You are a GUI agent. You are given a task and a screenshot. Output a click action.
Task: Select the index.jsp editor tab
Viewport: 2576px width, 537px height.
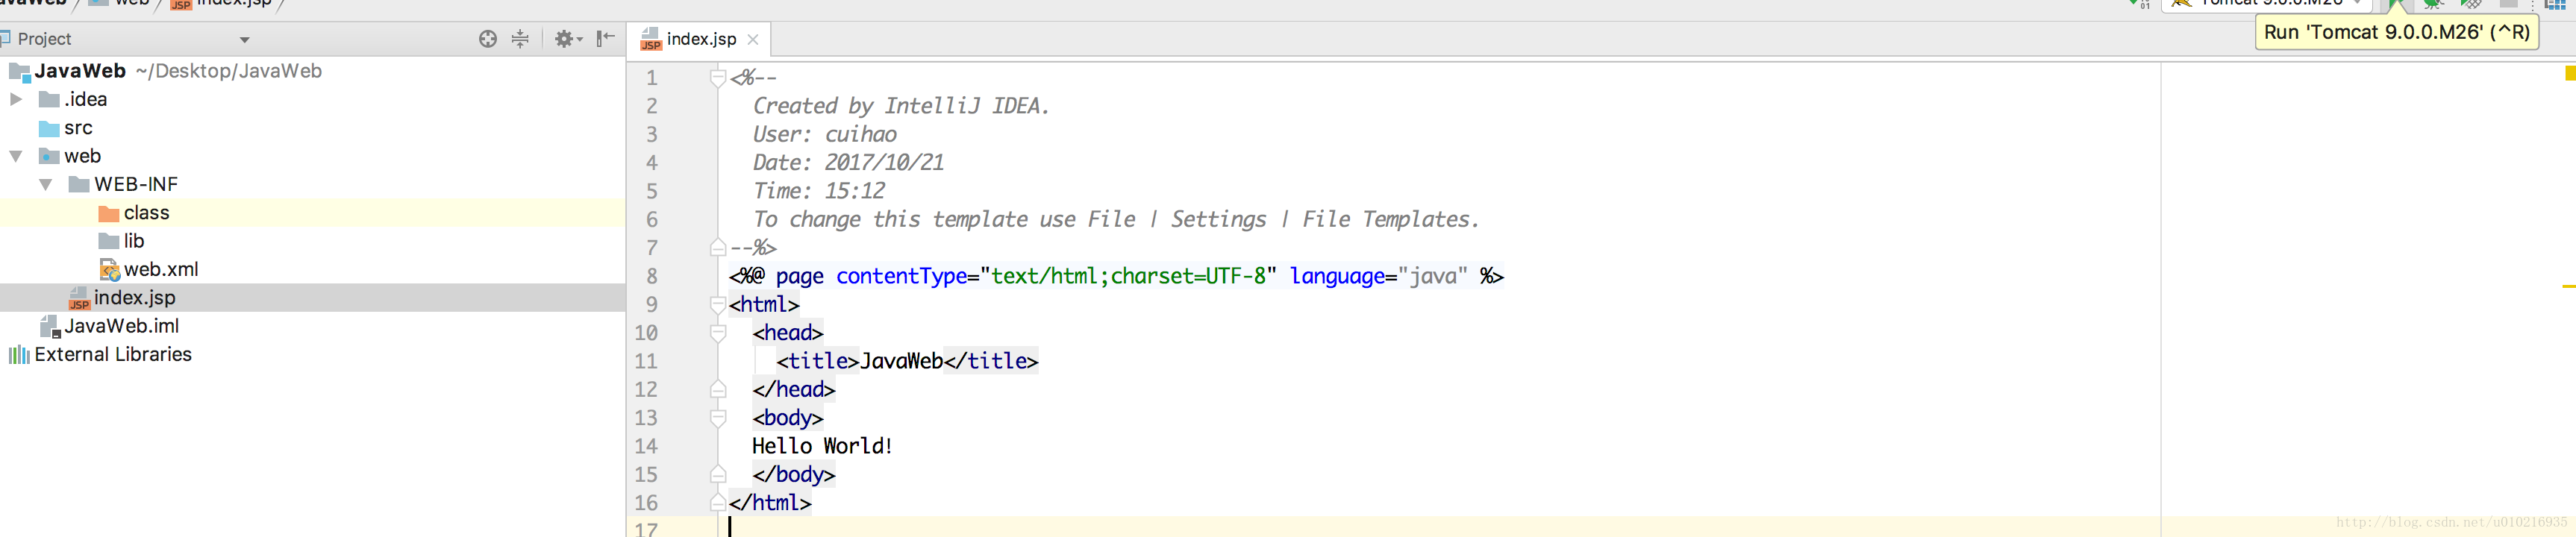coord(700,39)
